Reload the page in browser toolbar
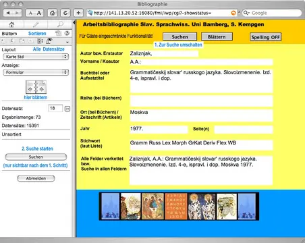305x243 pixels. (x=65, y=13)
